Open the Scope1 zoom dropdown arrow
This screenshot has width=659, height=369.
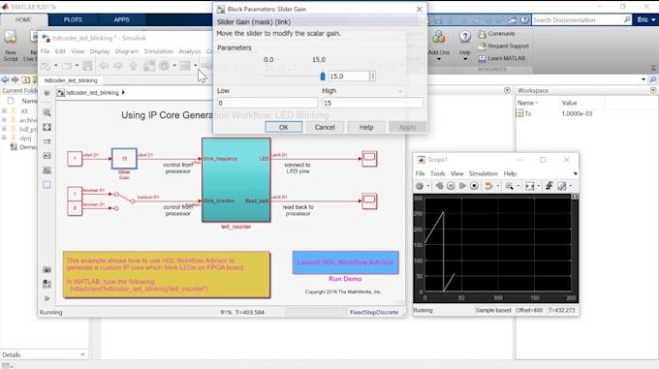(x=518, y=186)
